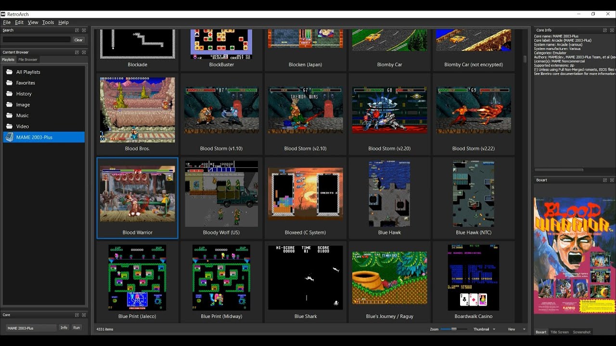Click the Image folder icon

9,105
